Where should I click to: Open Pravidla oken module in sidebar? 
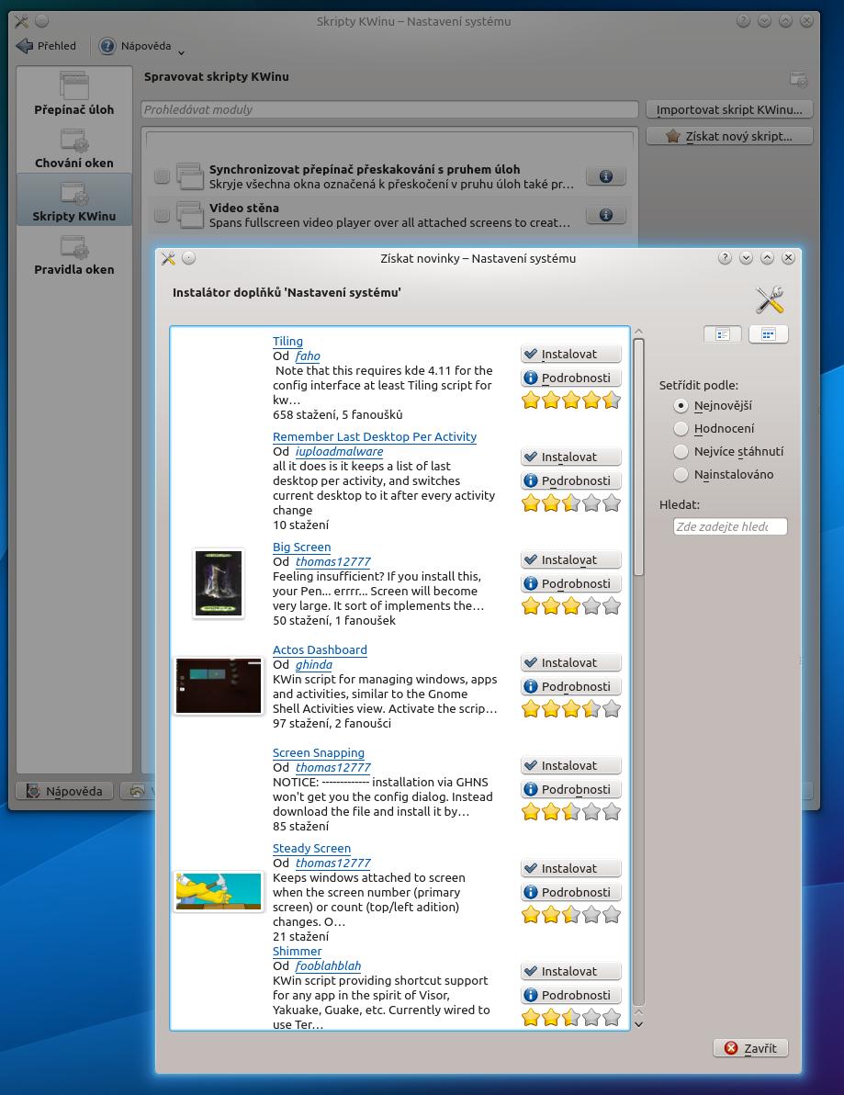[74, 254]
